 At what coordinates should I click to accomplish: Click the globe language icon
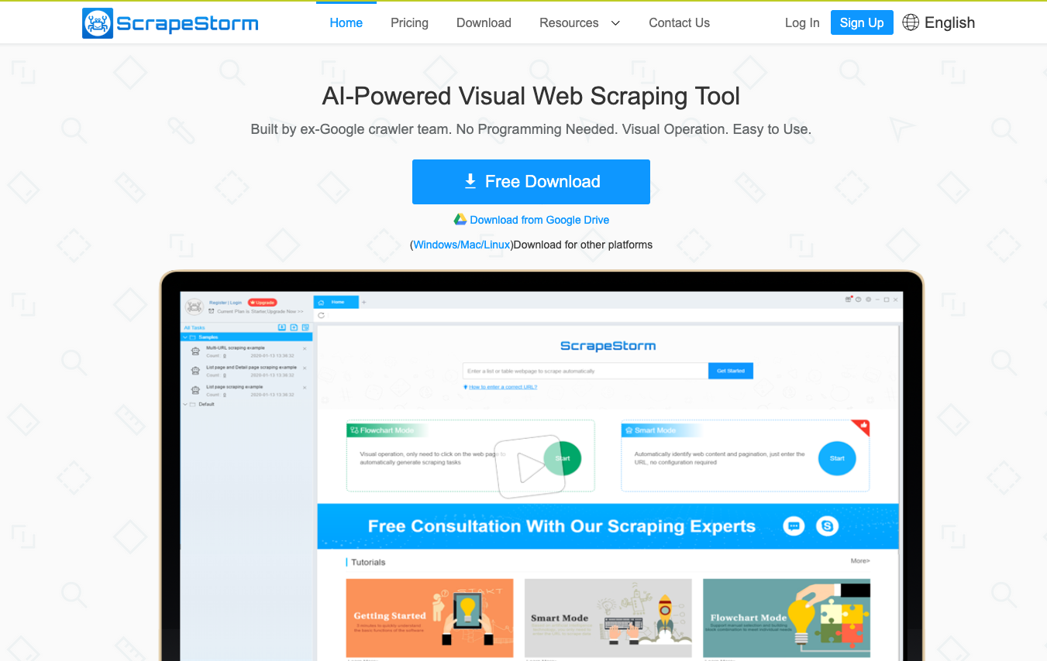pyautogui.click(x=911, y=22)
